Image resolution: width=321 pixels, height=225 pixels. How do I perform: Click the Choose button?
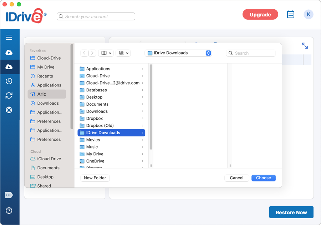(x=264, y=178)
